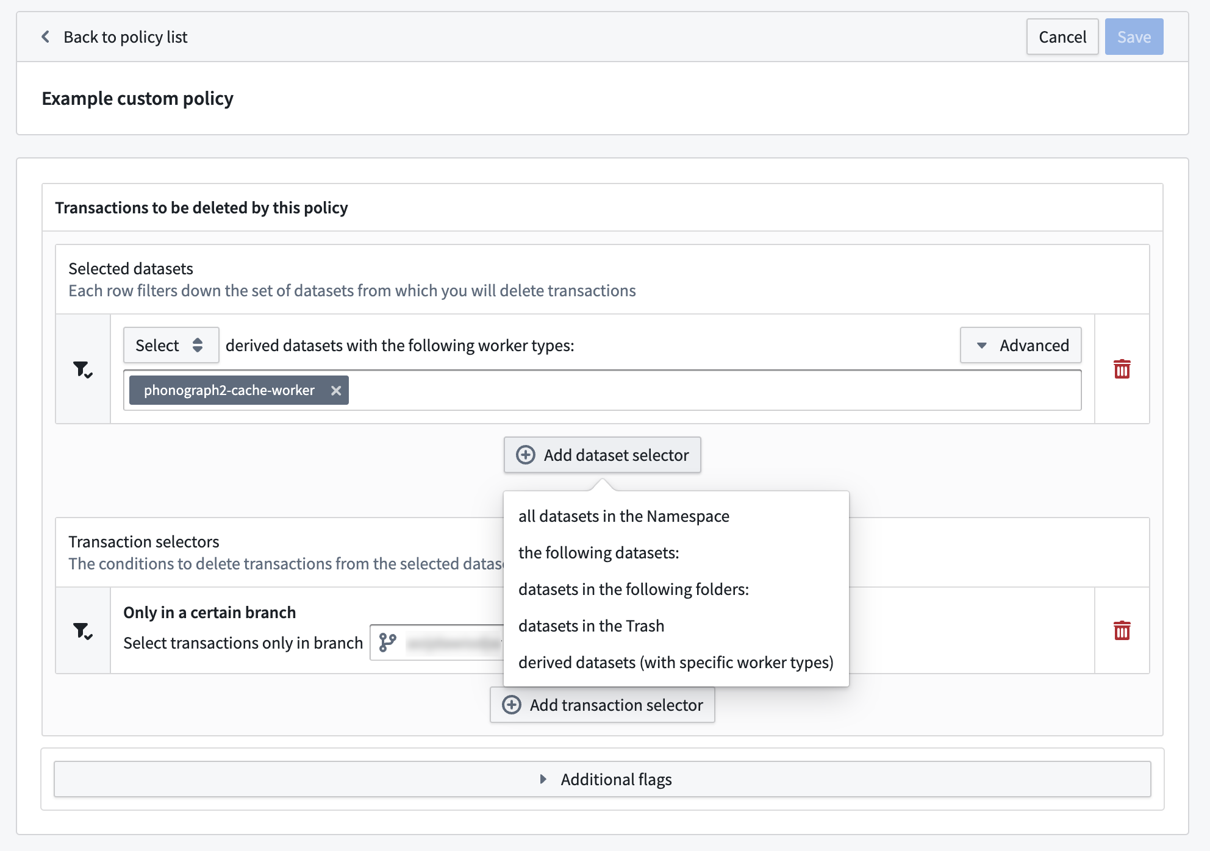Screen dimensions: 1210x851
Task: Click Add dataset selector button
Action: (x=603, y=455)
